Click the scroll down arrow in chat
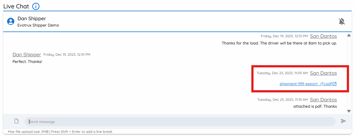 coord(349,111)
